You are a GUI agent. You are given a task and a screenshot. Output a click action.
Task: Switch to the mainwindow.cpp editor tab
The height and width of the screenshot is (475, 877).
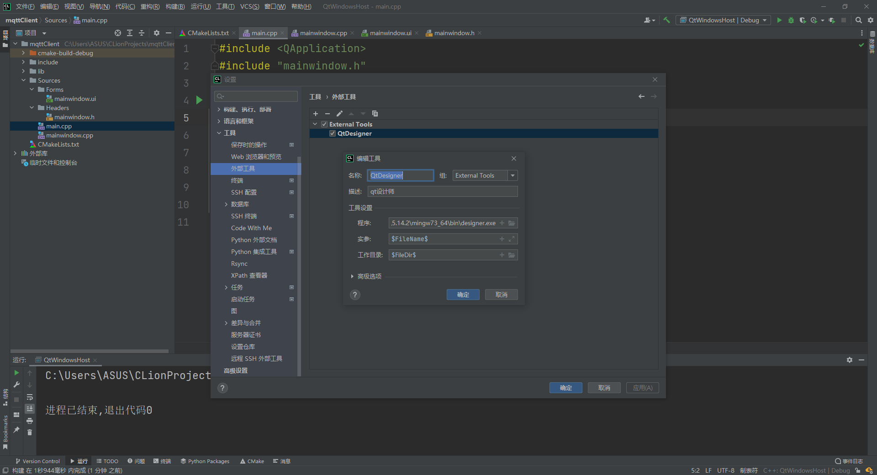(x=323, y=33)
